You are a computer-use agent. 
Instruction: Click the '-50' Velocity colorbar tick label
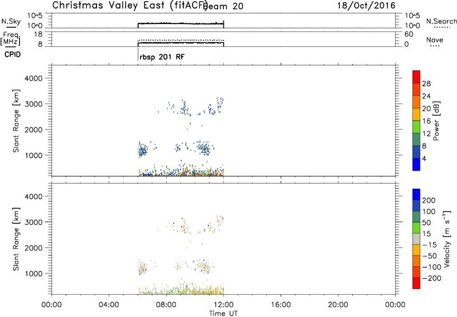430,256
